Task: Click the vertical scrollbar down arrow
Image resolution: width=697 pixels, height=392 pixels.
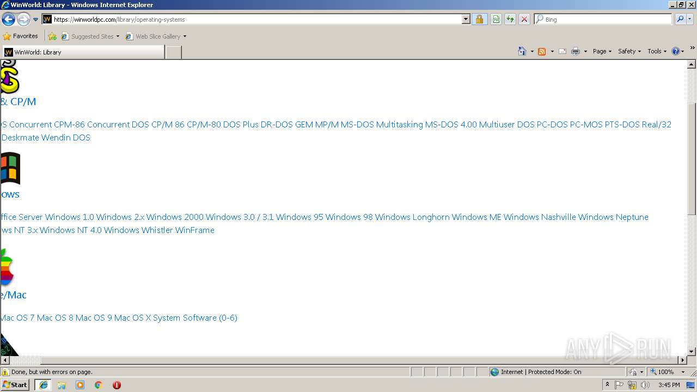Action: tap(692, 352)
